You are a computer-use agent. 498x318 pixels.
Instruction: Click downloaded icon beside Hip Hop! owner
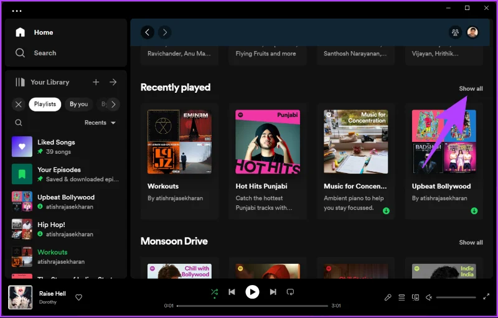40,234
